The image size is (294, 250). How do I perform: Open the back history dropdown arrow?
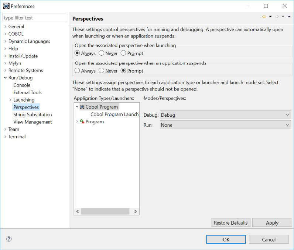point(270,17)
